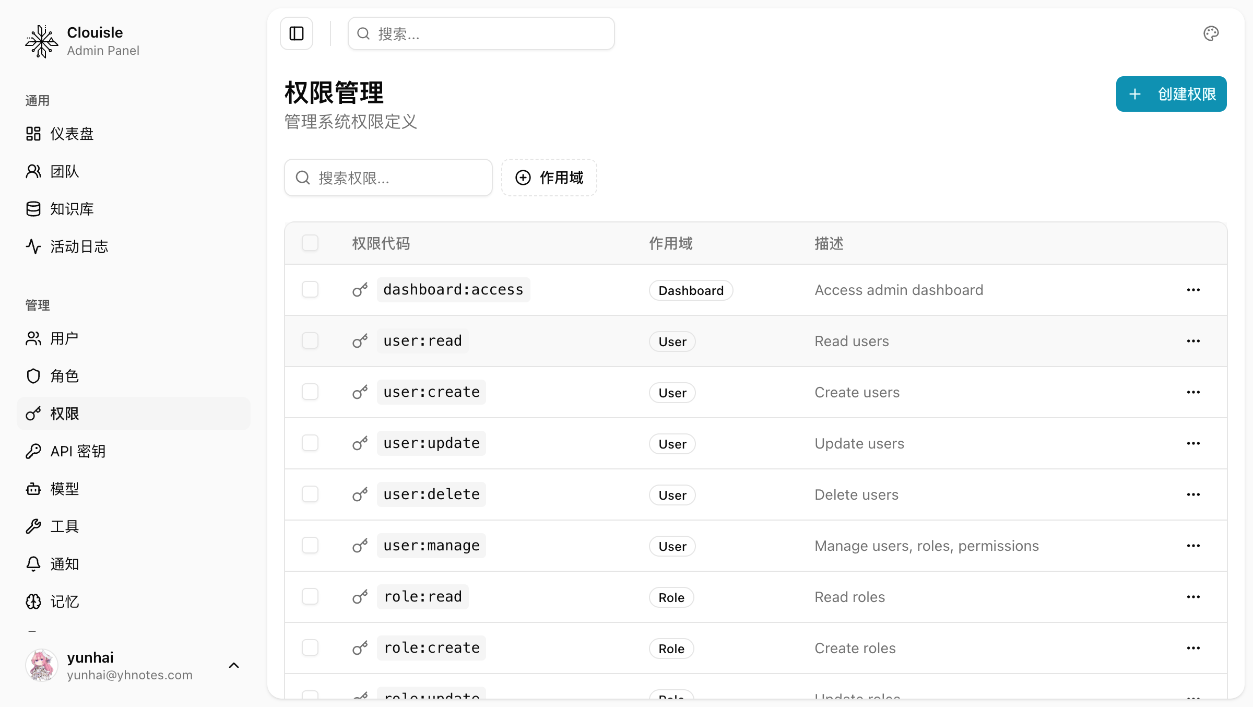The height and width of the screenshot is (707, 1253).
Task: Click the Dashboard scope badge
Action: pyautogui.click(x=690, y=290)
